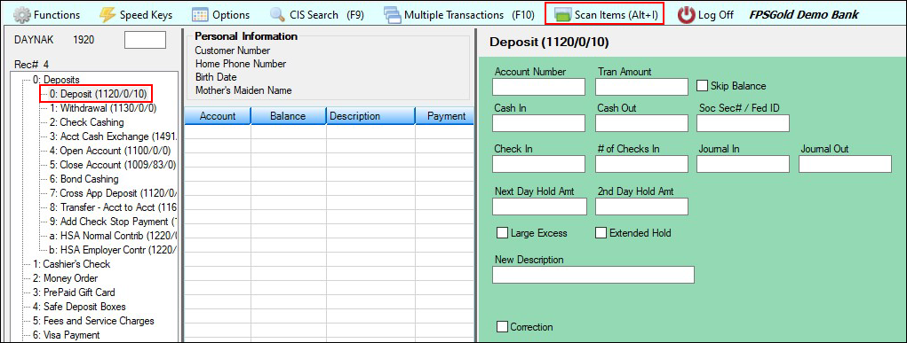Screen dimensions: 907x343
Task: Click the New Description input field
Action: point(593,274)
